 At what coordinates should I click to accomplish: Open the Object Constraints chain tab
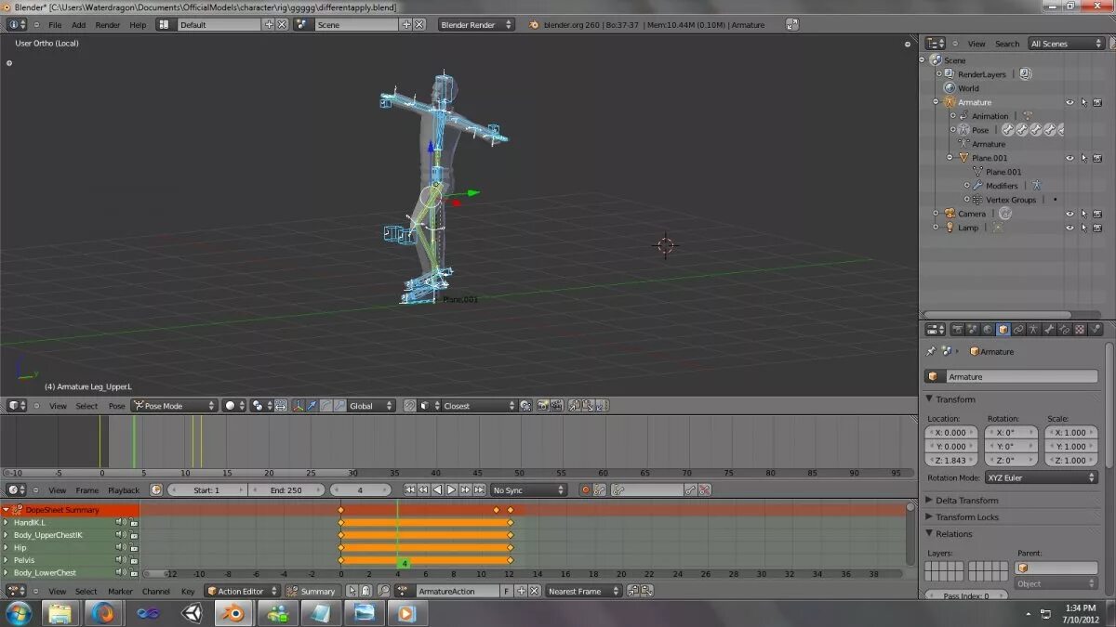(1018, 329)
